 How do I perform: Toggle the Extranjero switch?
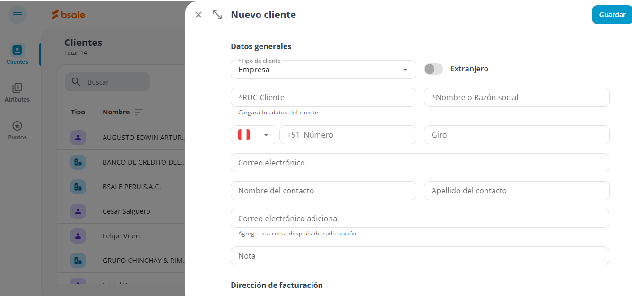pos(433,69)
